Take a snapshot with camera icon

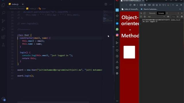[x=153, y=5]
